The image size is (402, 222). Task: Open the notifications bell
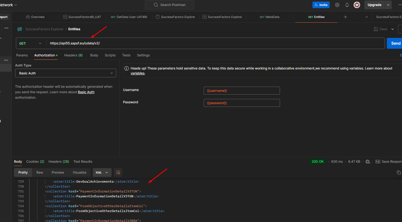347,5
